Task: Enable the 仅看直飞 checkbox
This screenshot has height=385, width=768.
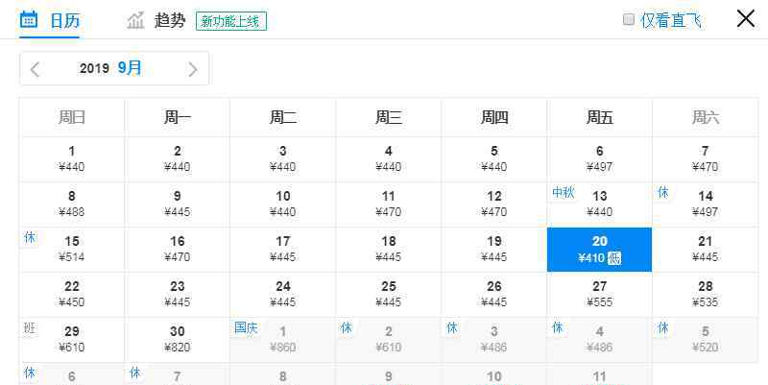Action: coord(629,20)
